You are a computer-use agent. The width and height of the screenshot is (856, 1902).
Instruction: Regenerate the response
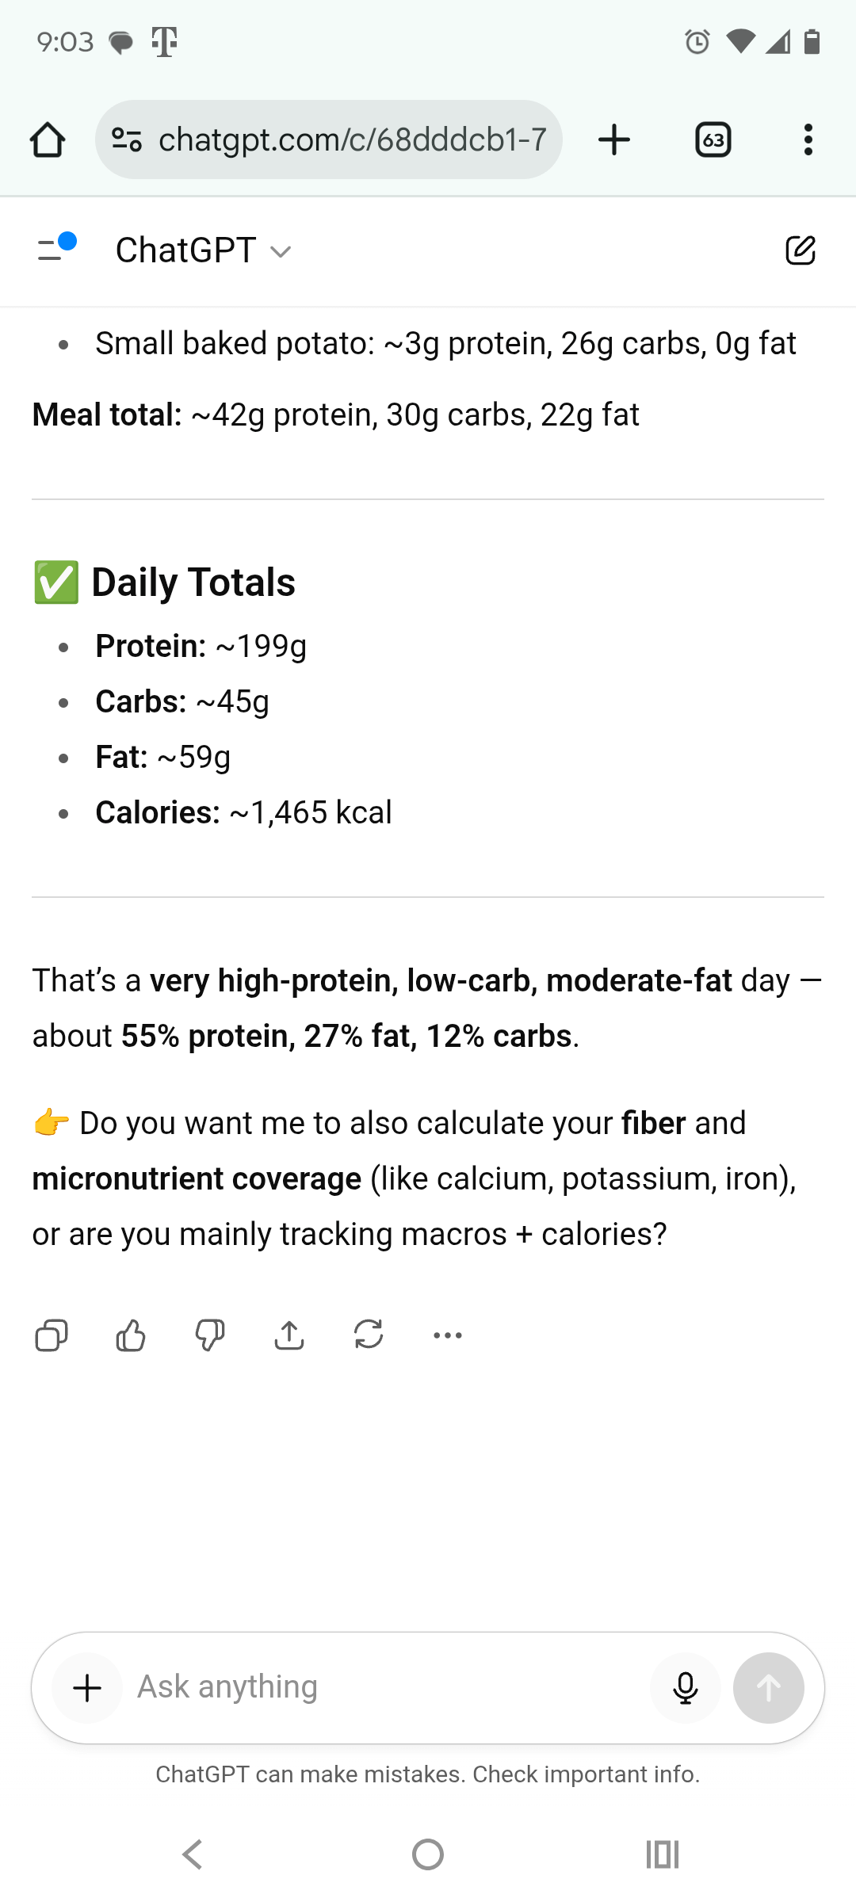pos(369,1335)
